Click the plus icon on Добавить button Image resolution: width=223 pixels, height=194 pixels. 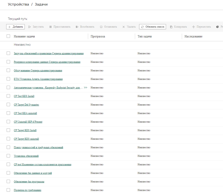click(x=9, y=27)
